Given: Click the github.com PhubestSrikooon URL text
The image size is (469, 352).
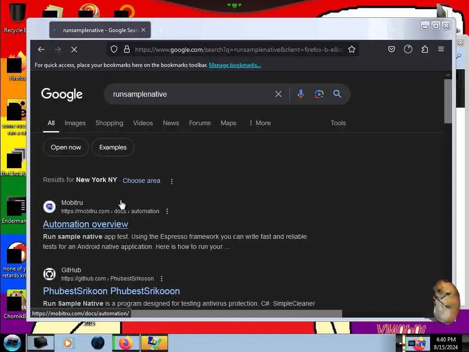Looking at the screenshot, I should click(107, 279).
